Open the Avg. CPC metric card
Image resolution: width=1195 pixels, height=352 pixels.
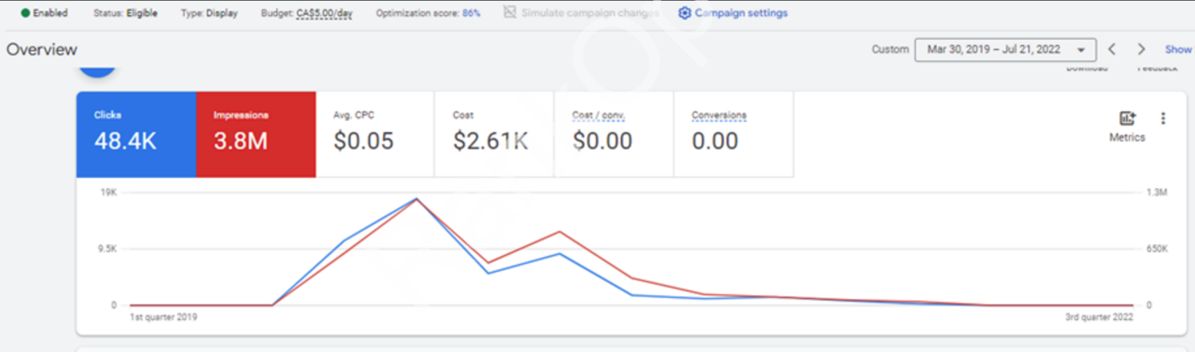(x=374, y=134)
